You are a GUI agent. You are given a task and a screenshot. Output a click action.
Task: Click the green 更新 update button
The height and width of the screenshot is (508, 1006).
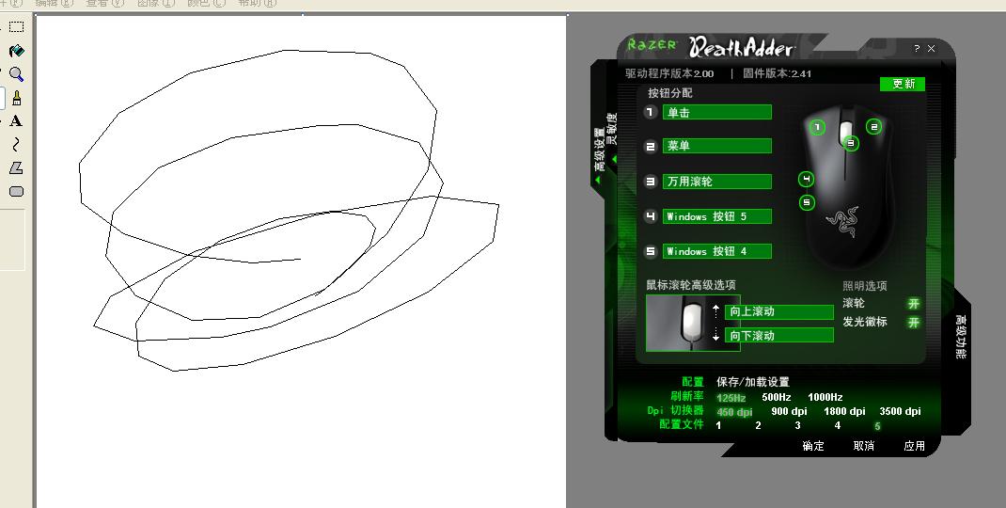[x=903, y=84]
